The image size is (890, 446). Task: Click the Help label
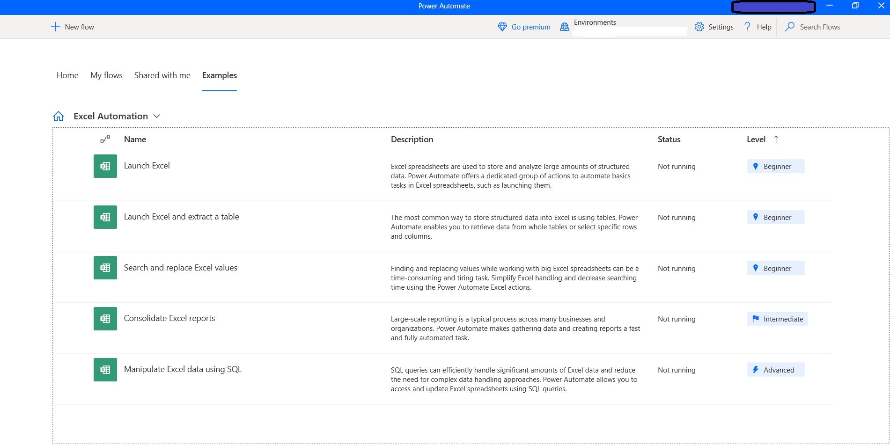click(764, 27)
